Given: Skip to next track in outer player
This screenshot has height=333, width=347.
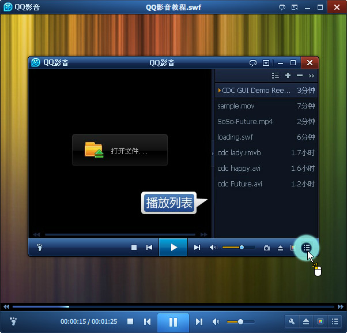Looking at the screenshot, I should pos(199,321).
